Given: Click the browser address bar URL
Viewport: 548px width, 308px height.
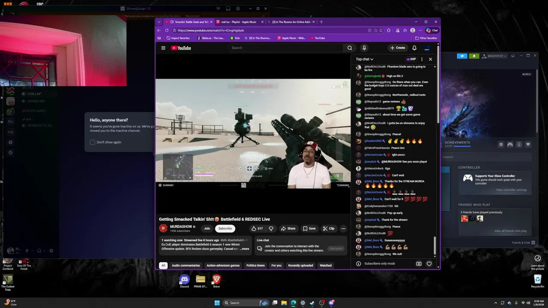Looking at the screenshot, I should (211, 30).
